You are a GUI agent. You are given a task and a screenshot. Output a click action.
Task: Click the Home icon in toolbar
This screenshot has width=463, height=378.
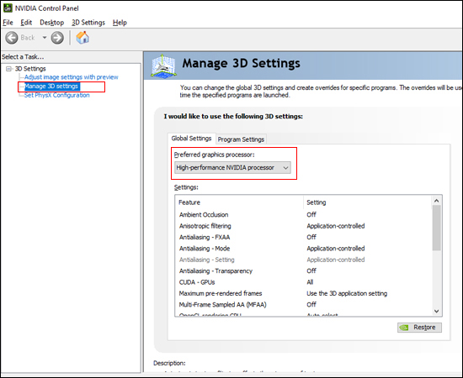(x=82, y=38)
